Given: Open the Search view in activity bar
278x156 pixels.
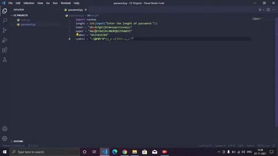Looking at the screenshot, I should pyautogui.click(x=5, y=20).
